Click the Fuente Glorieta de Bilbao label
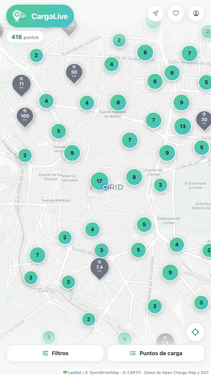 coord(113,114)
